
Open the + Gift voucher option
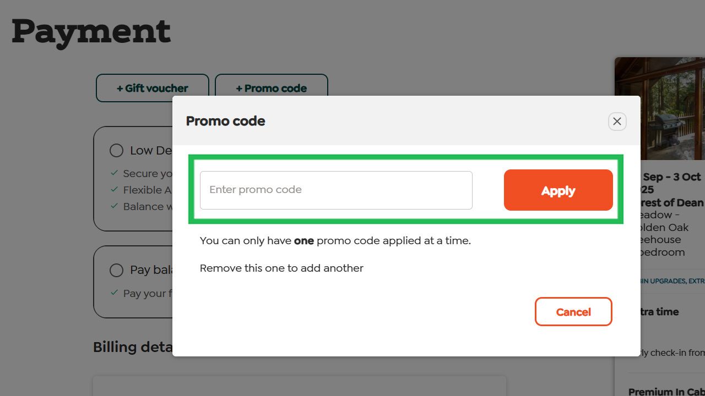coord(153,88)
